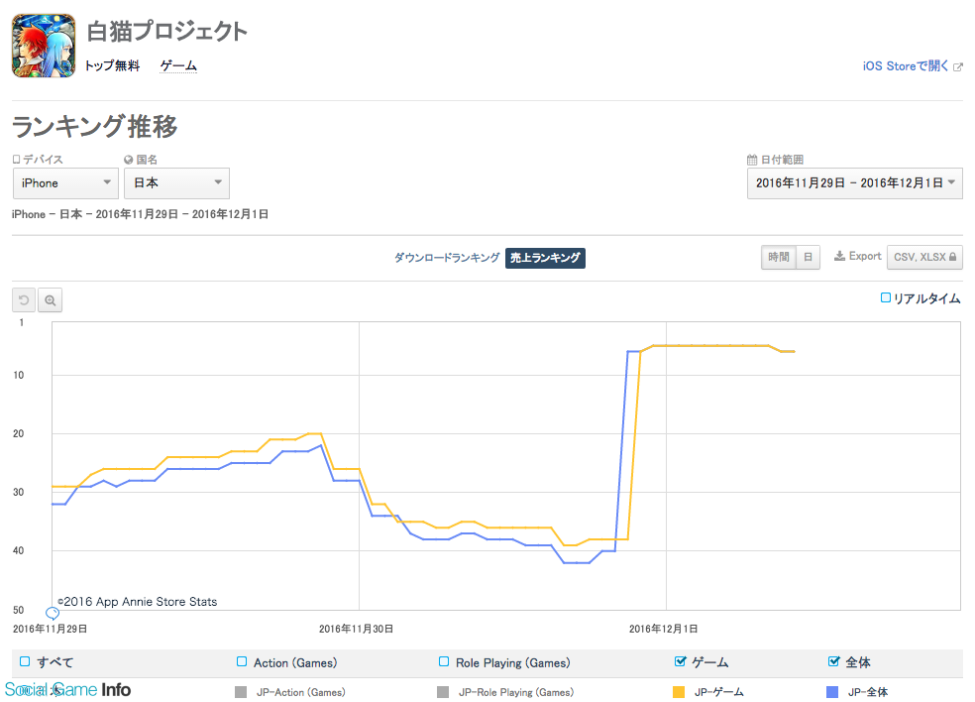
Task: Open the iOS Storeで開く link
Action: (x=906, y=66)
